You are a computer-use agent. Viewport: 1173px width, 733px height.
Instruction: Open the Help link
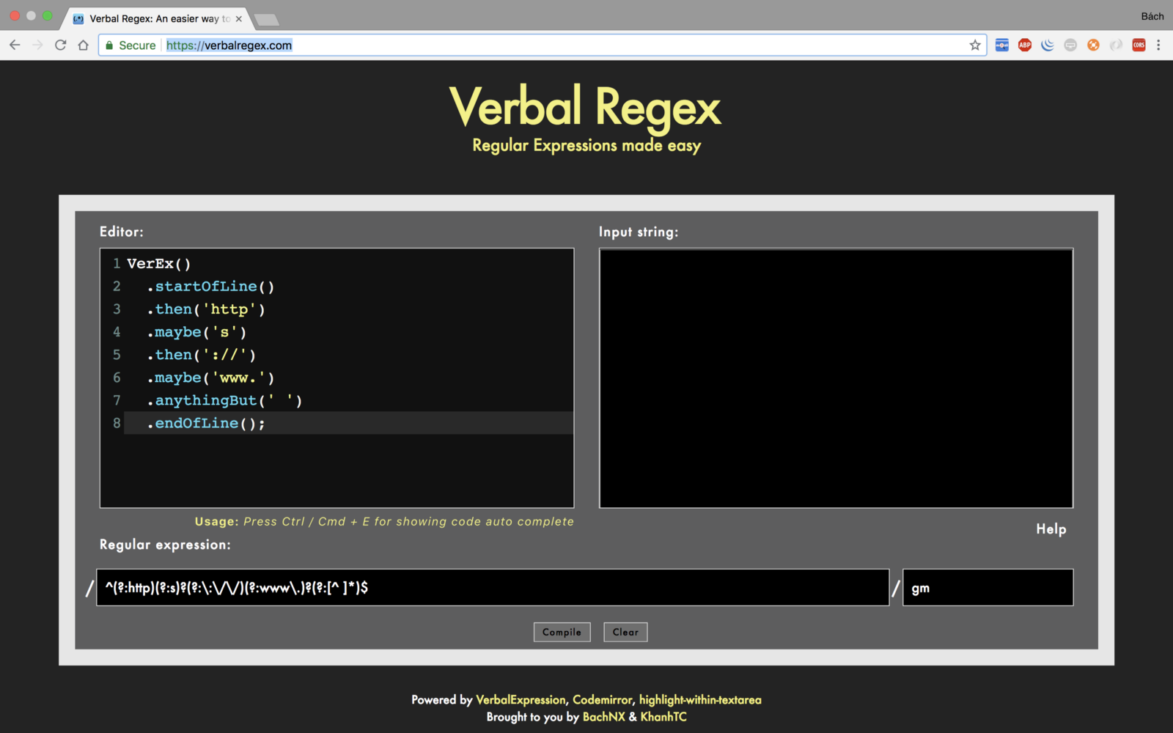coord(1051,529)
